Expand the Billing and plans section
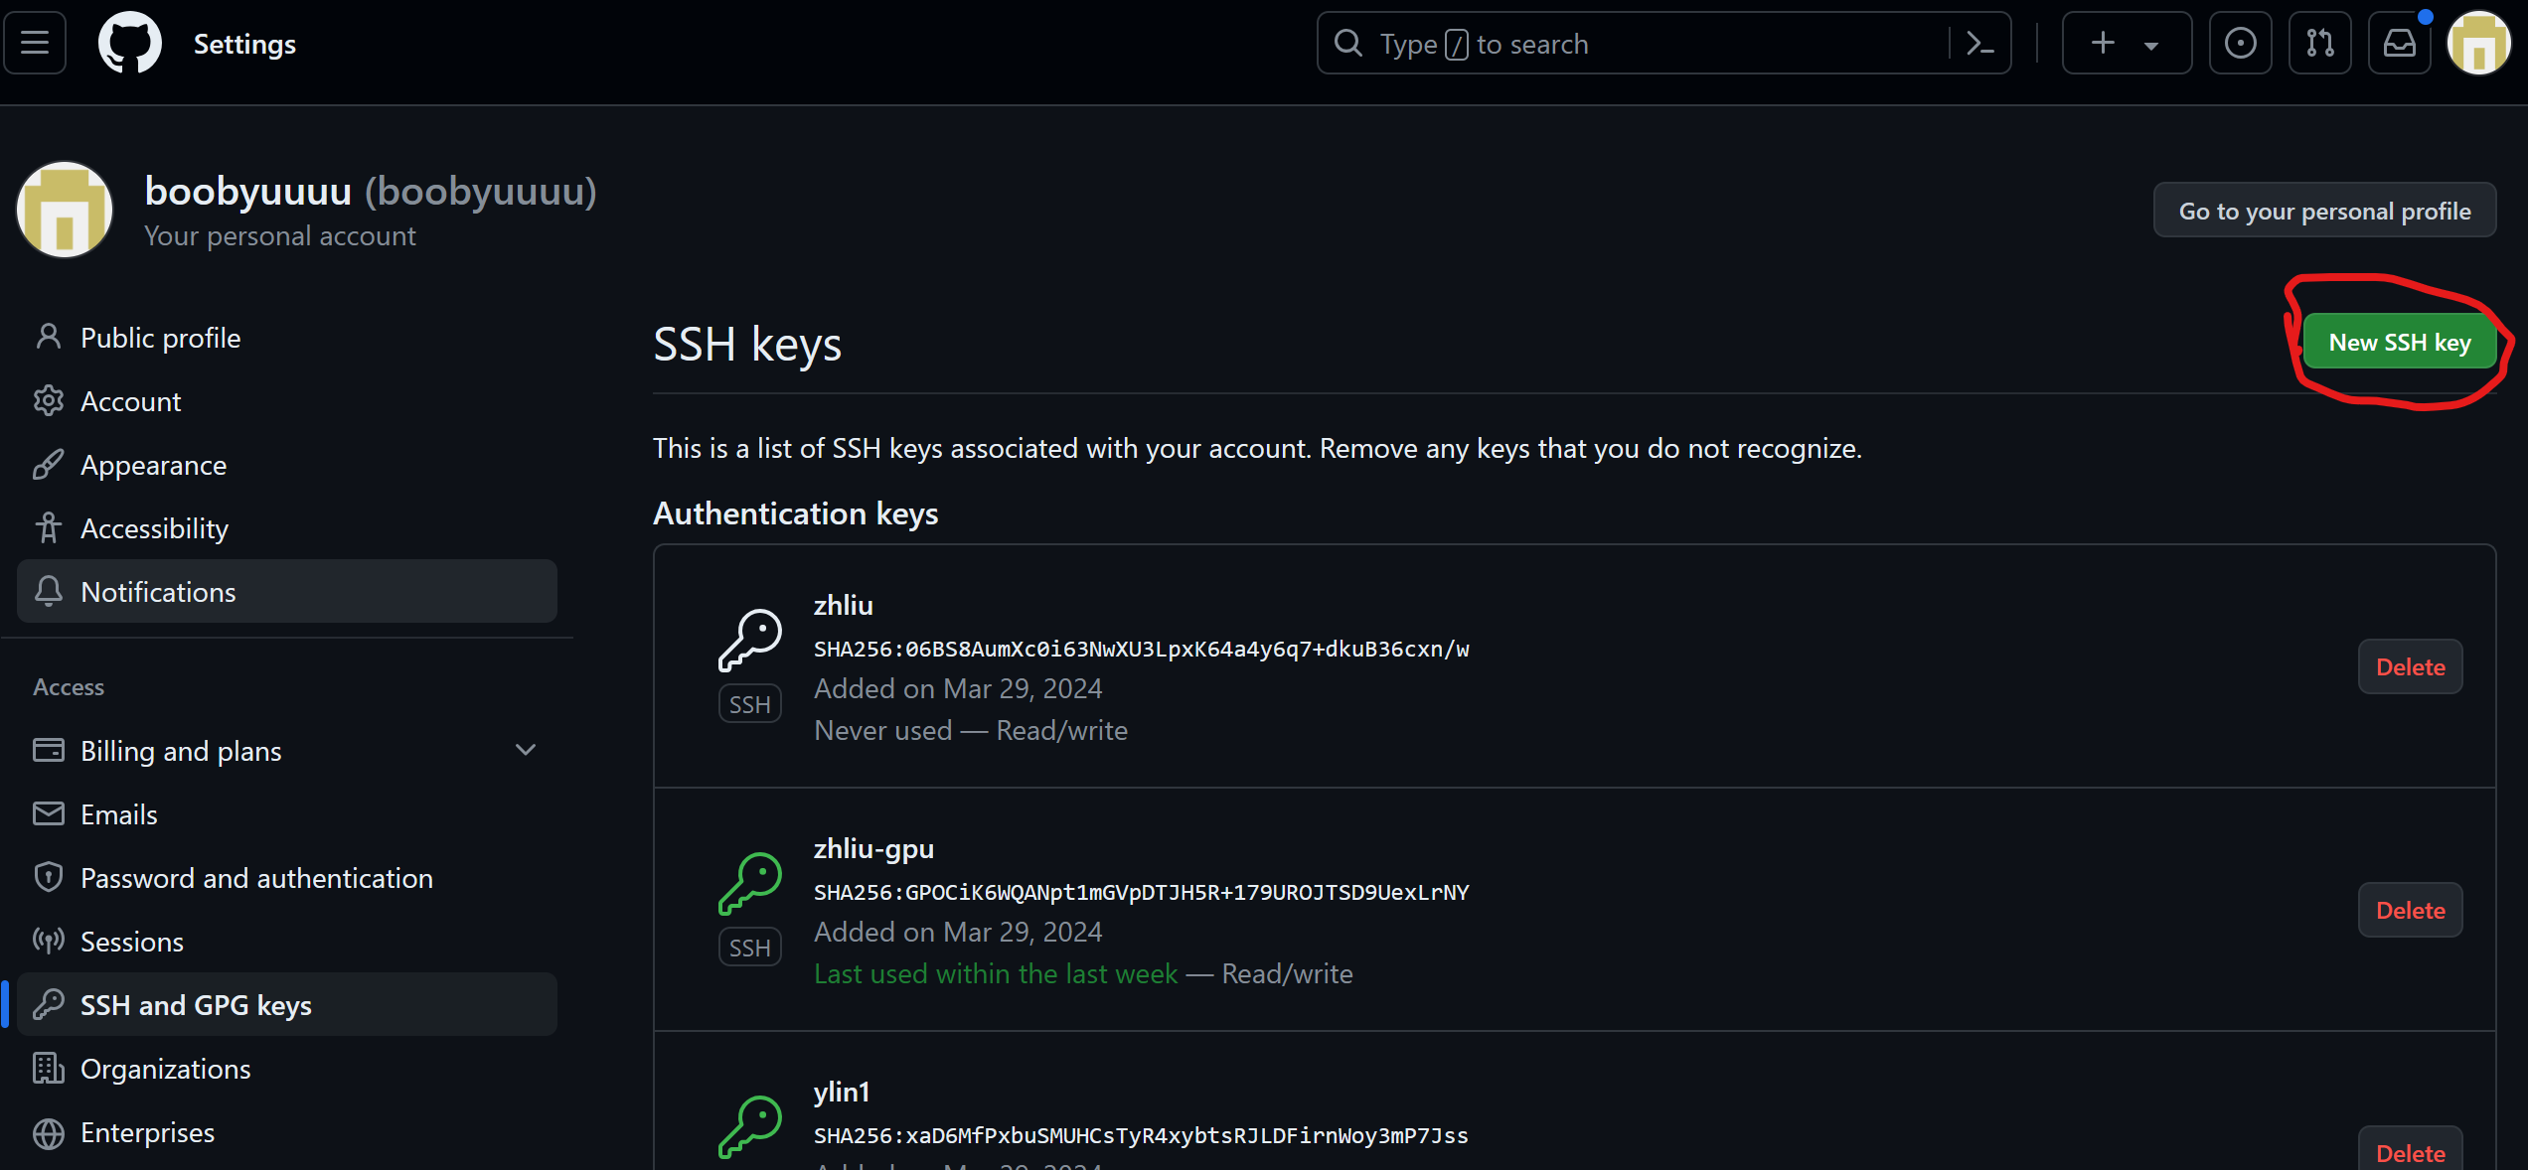The image size is (2528, 1170). (x=286, y=751)
